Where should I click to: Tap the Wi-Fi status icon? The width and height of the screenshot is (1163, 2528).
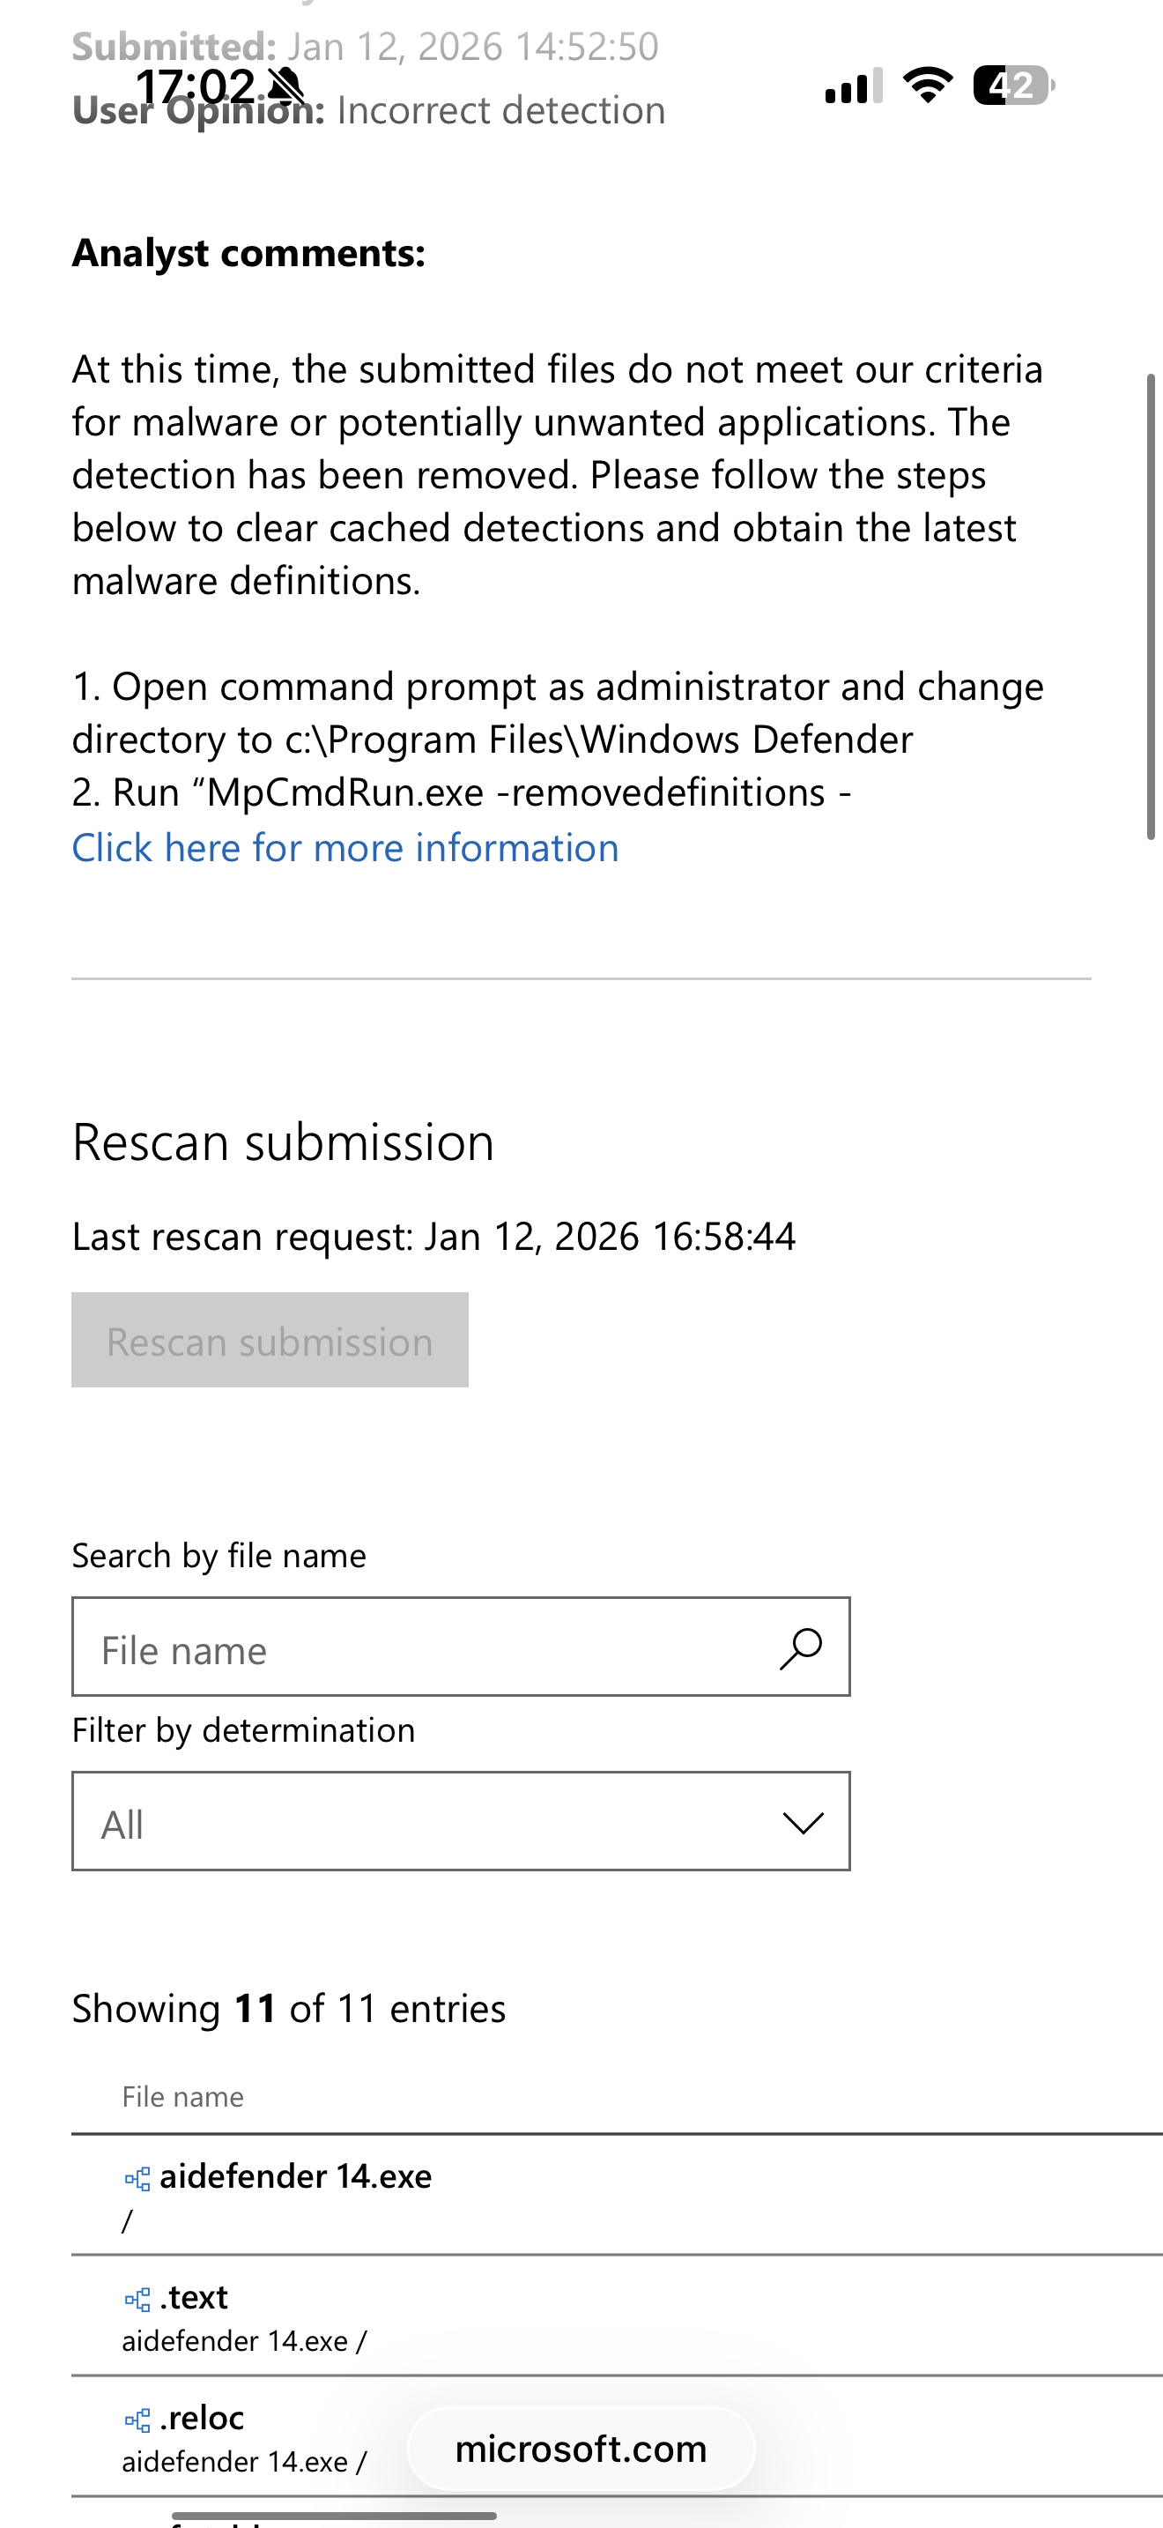[x=928, y=86]
